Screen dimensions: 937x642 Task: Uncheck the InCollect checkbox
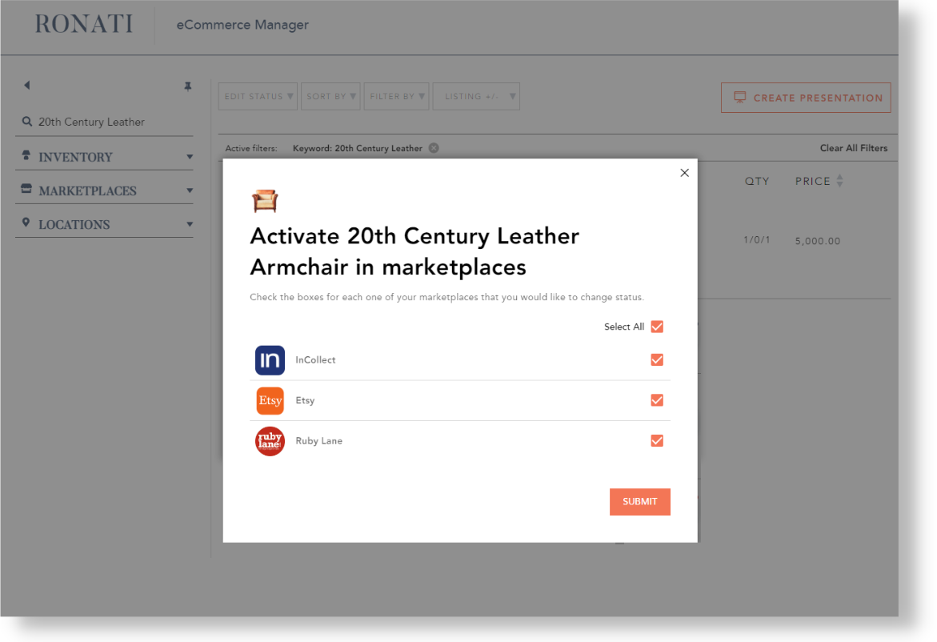coord(657,360)
